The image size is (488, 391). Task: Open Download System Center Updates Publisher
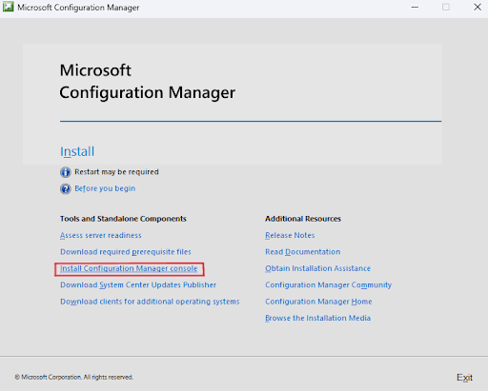(138, 284)
